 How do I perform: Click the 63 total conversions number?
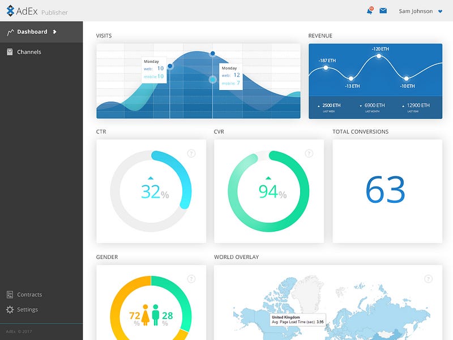pos(386,190)
